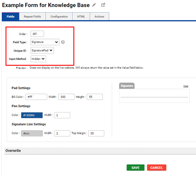Select the HTML tab
196x177 pixels.
coord(81,17)
